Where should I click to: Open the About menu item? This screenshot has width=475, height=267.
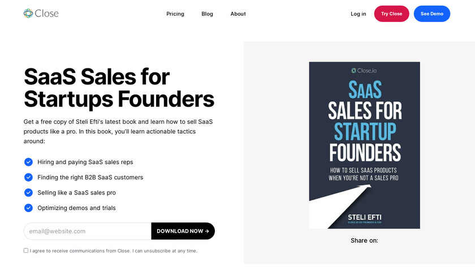pyautogui.click(x=238, y=14)
